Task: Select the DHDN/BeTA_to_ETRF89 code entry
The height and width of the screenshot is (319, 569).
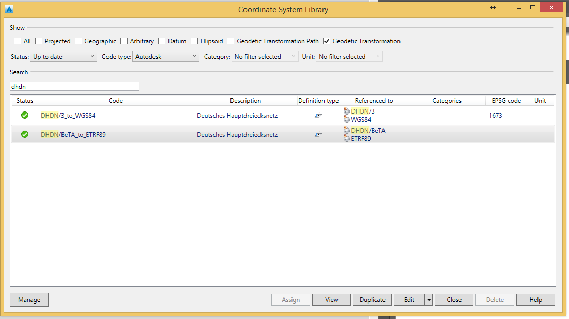Action: tap(73, 135)
